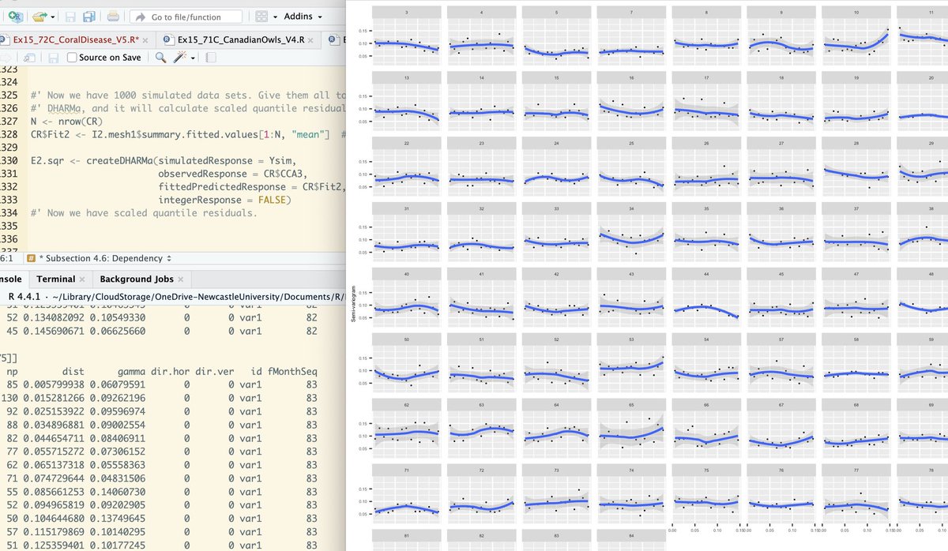Close the Background Jobs tab
Image resolution: width=948 pixels, height=551 pixels.
[181, 279]
